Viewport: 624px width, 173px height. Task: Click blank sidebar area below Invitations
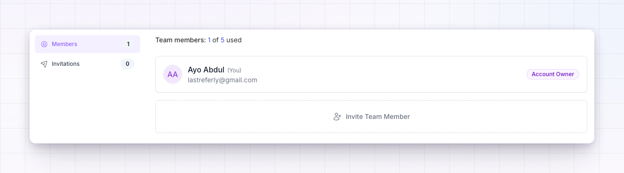(88, 108)
